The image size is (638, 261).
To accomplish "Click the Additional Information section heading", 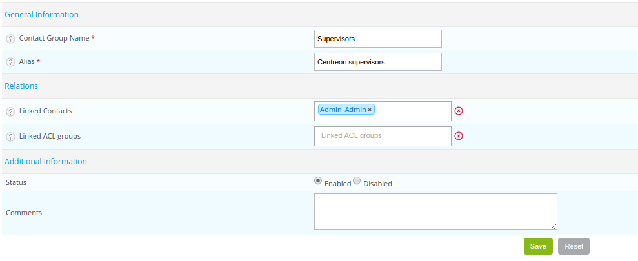I will (x=46, y=161).
